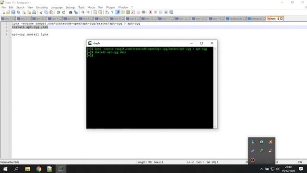The height and width of the screenshot is (173, 307).
Task: Click the Cut scissors toolbar icon
Action: [x=41, y=12]
